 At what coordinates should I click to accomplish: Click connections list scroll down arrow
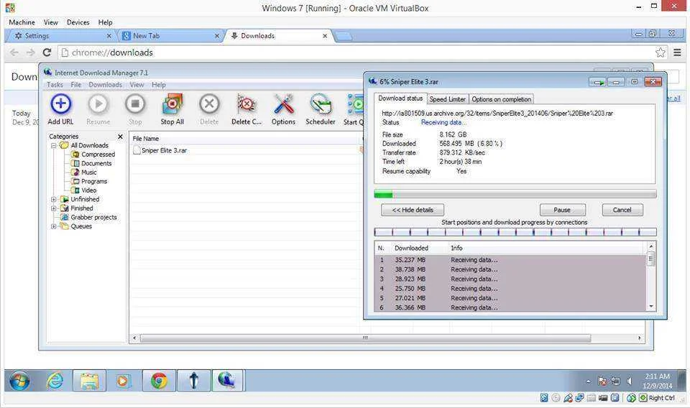coord(651,307)
